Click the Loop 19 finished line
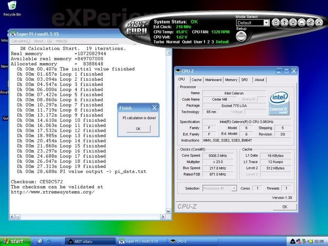Viewport: 328px width, 246px height. click(x=61, y=166)
